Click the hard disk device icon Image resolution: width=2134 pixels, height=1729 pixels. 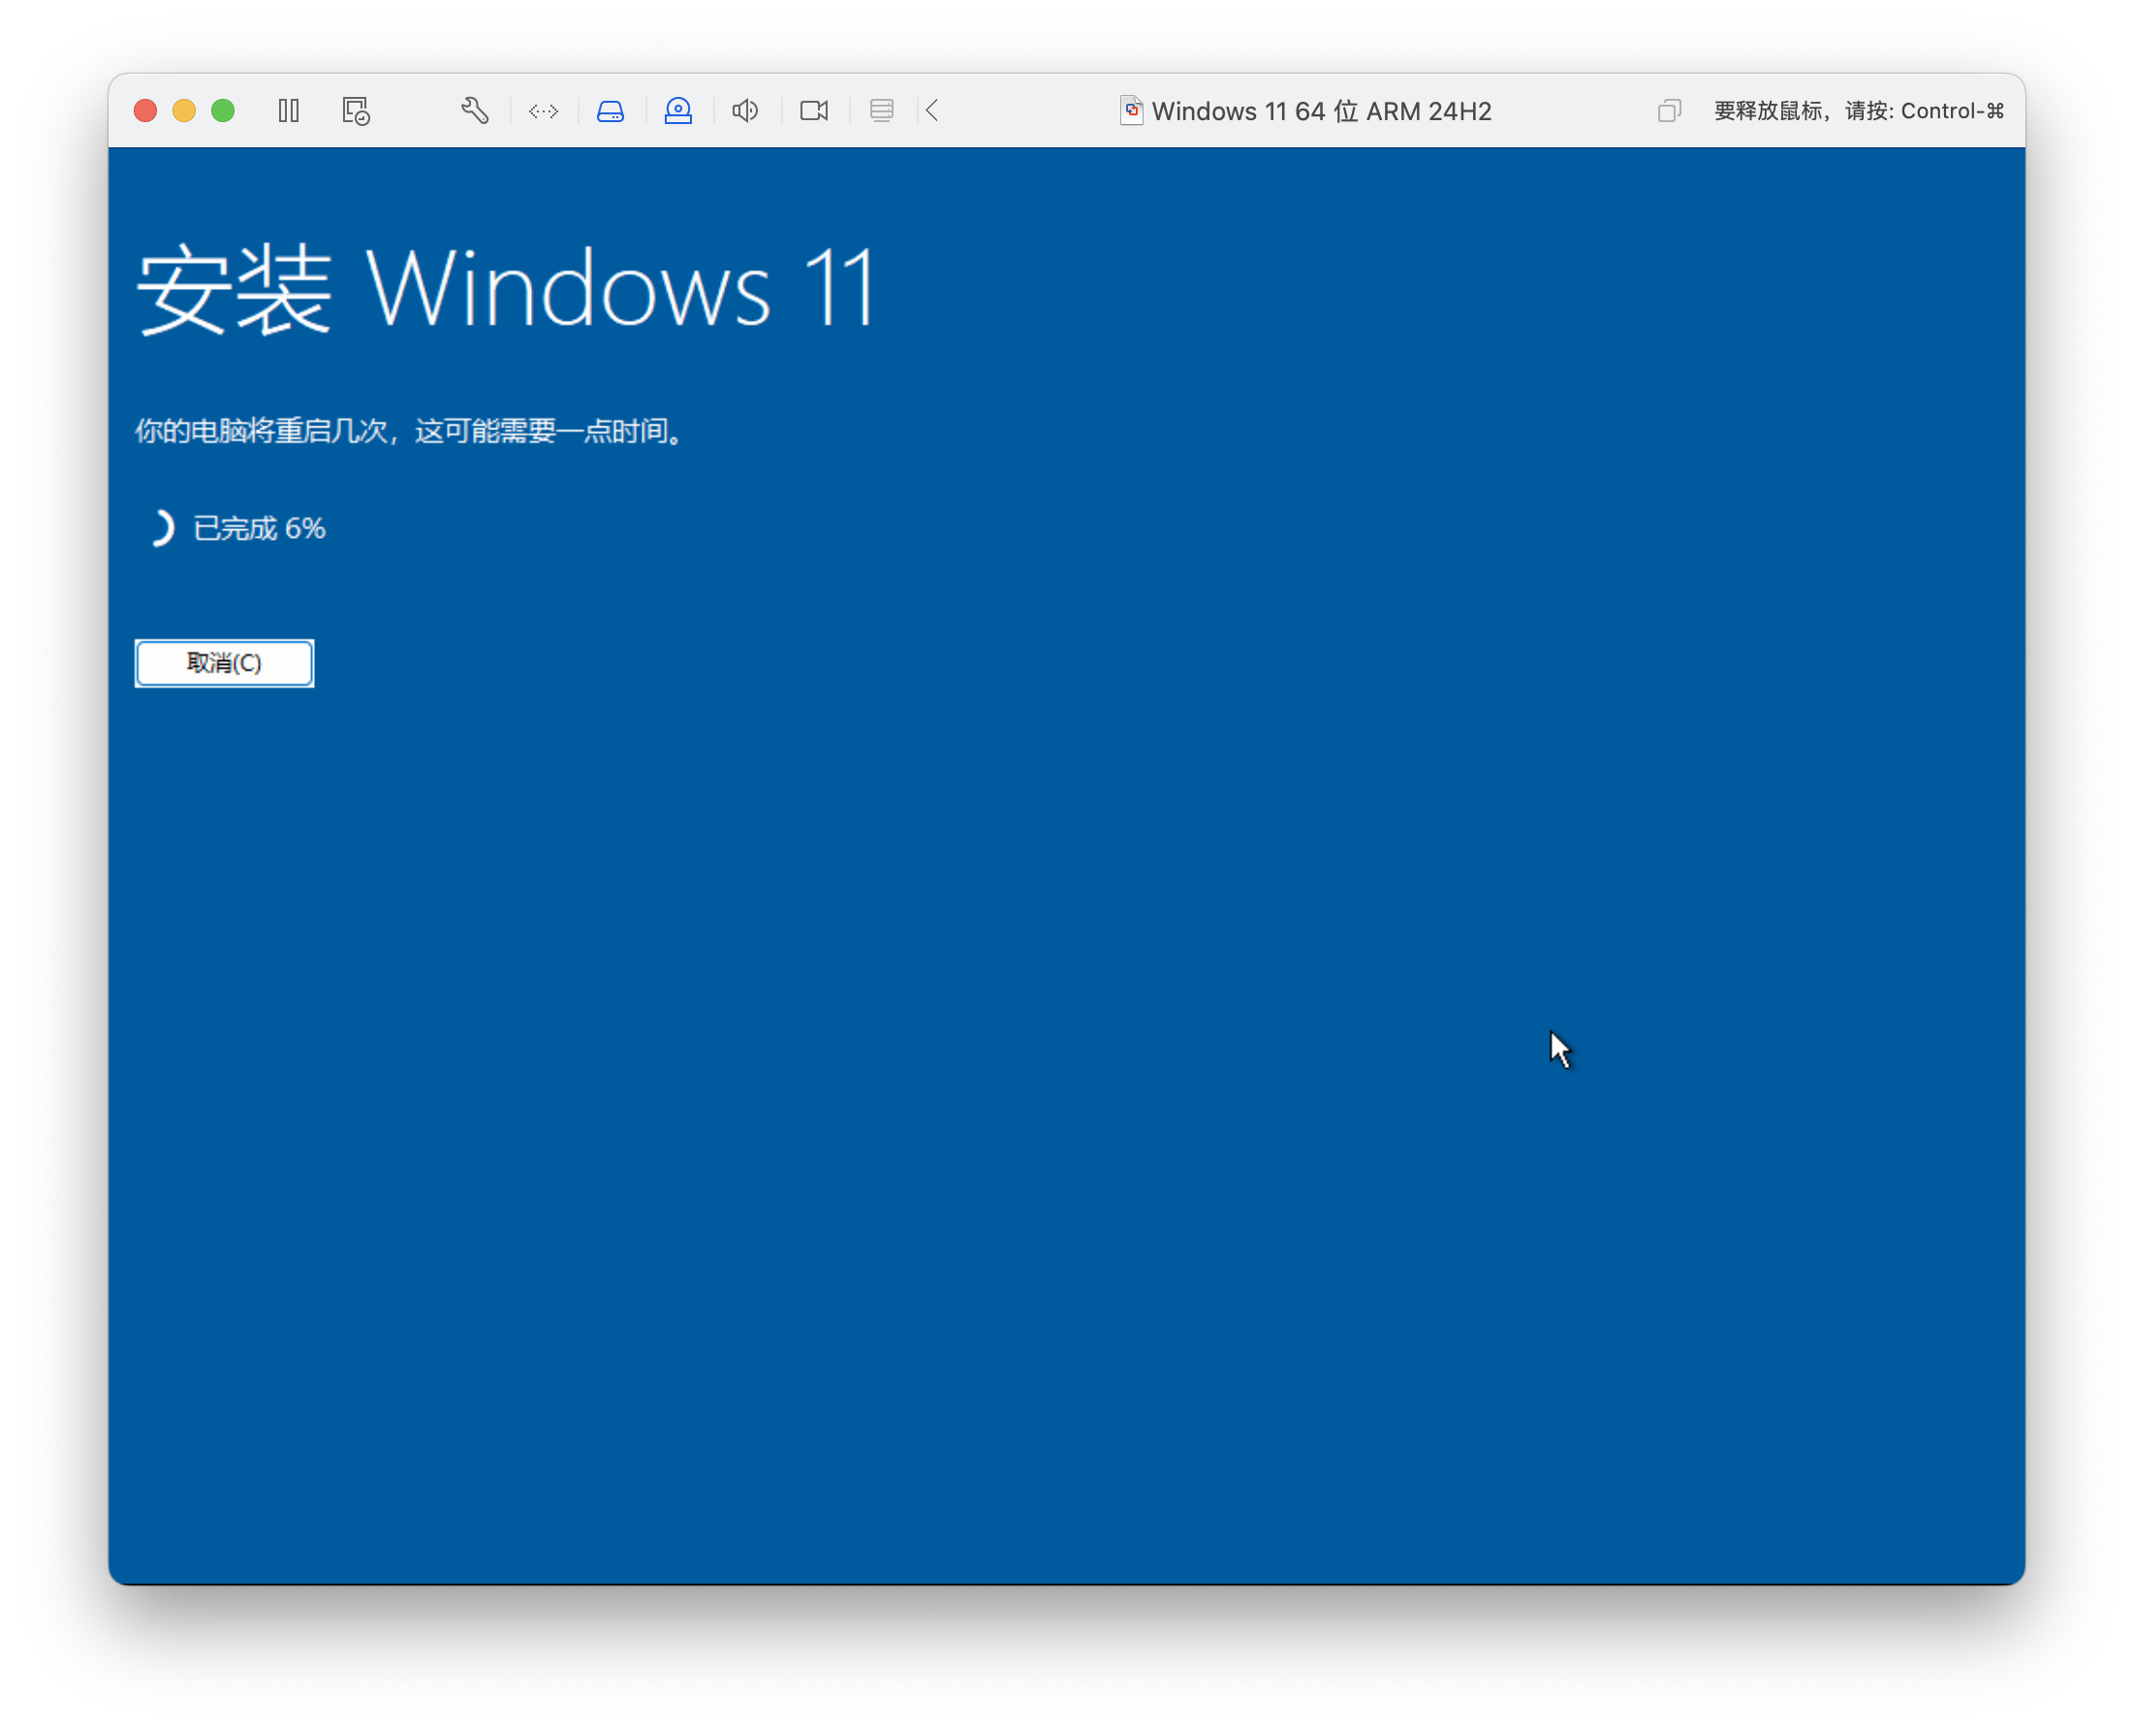click(x=611, y=110)
